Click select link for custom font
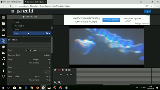This screenshot has height=90, width=160. (x=47, y=55)
